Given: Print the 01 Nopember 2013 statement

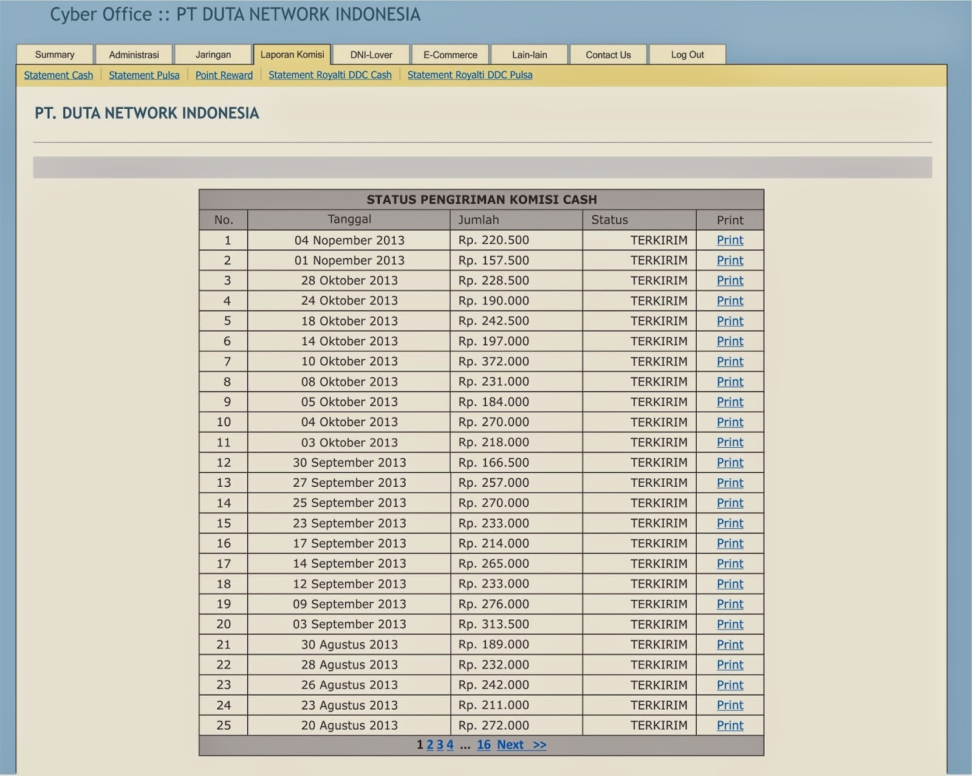Looking at the screenshot, I should coord(730,260).
